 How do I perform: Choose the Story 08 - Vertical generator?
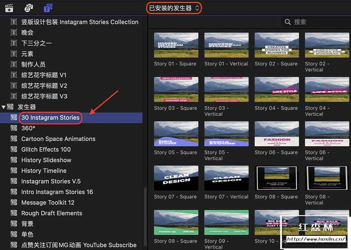[327, 178]
